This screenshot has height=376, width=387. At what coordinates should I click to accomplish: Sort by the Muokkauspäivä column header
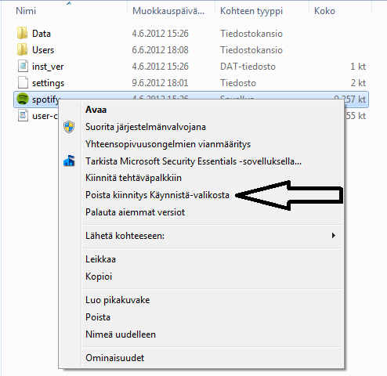coord(168,11)
